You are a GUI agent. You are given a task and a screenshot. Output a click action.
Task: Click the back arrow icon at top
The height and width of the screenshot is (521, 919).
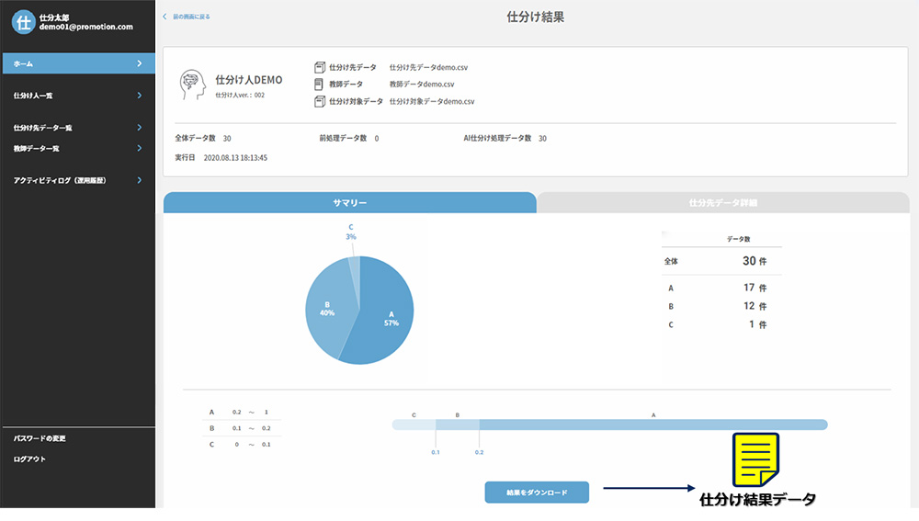point(165,17)
